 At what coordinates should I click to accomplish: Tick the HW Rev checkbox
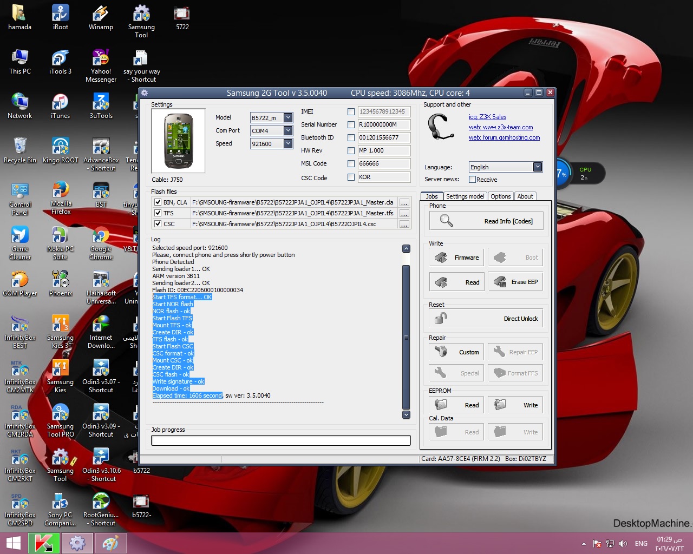coord(351,150)
